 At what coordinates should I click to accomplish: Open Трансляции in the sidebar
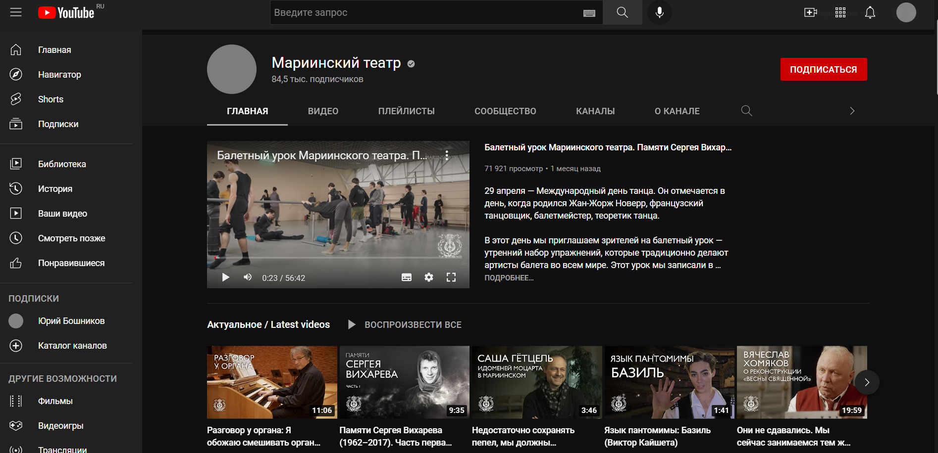(x=66, y=449)
